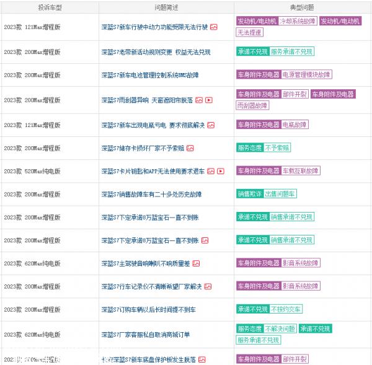Select the 不解决问题 tag
372x365 pixels.
coord(280,328)
